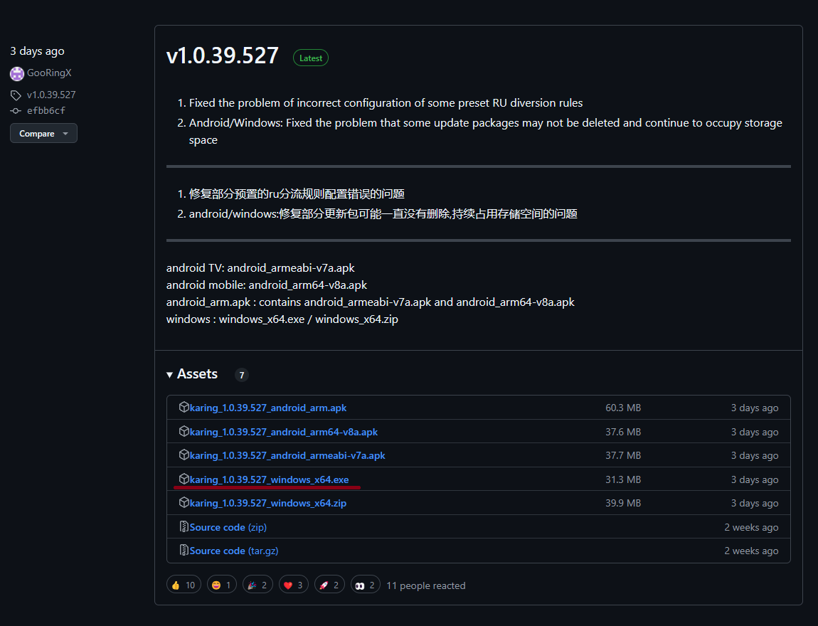Click file icon beside Source code (tar.gz)
Image resolution: width=818 pixels, height=626 pixels.
[x=184, y=551]
